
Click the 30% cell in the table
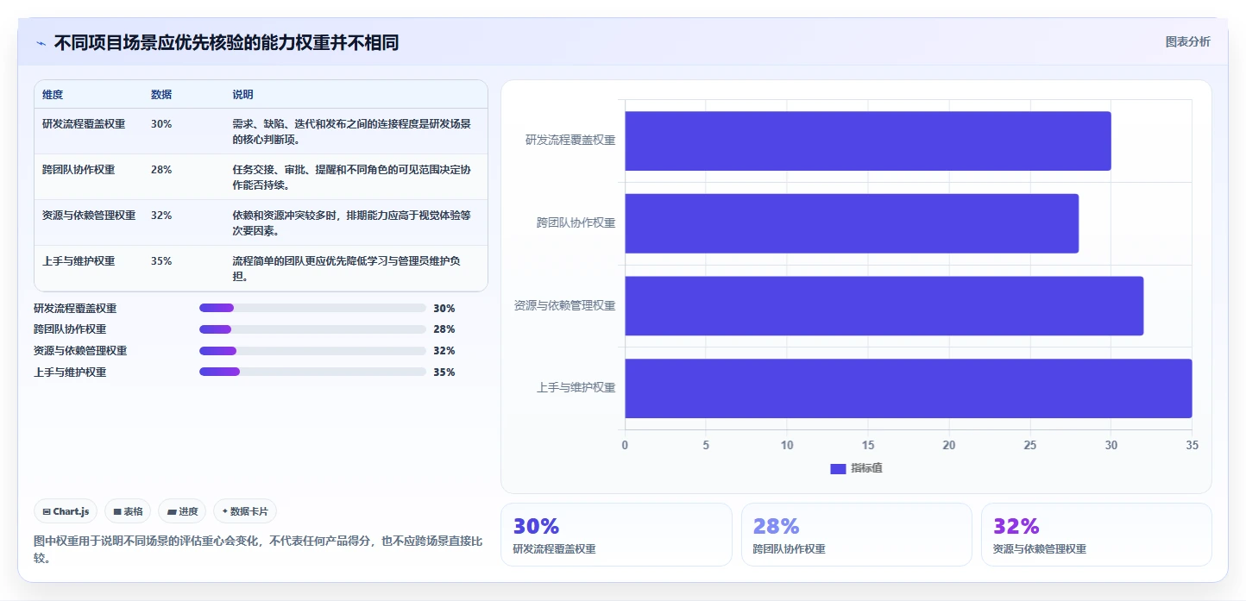(161, 124)
